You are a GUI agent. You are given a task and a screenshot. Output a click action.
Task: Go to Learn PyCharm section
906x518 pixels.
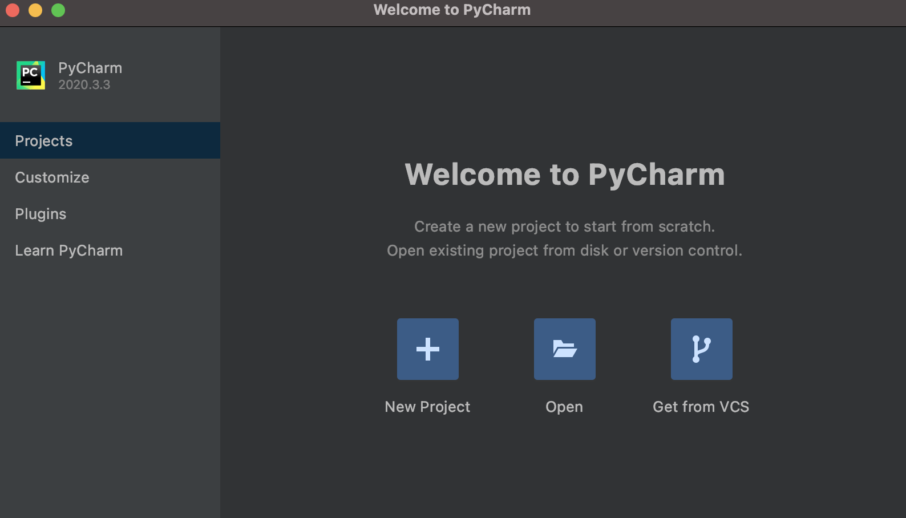[110, 250]
